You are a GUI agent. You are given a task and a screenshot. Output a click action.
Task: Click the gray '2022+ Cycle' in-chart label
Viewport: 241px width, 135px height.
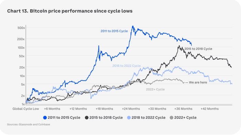click(x=155, y=89)
